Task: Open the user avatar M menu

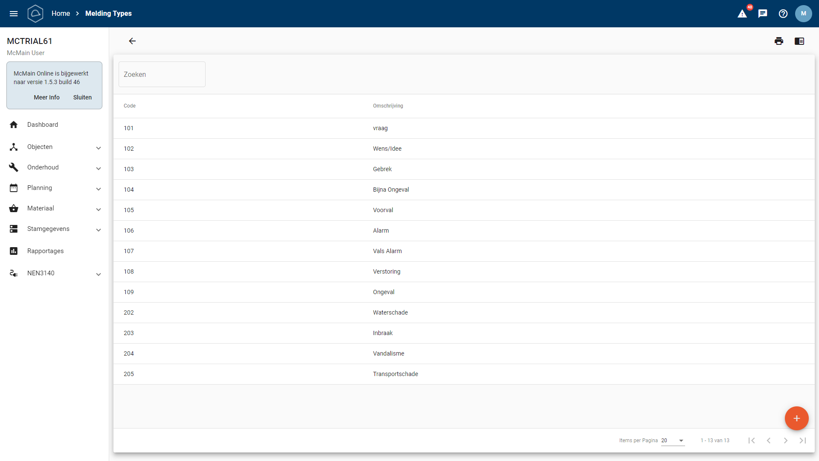Action: point(804,14)
